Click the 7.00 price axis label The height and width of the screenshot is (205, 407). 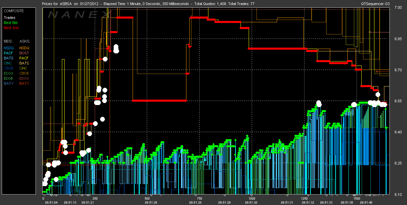pyautogui.click(x=398, y=8)
